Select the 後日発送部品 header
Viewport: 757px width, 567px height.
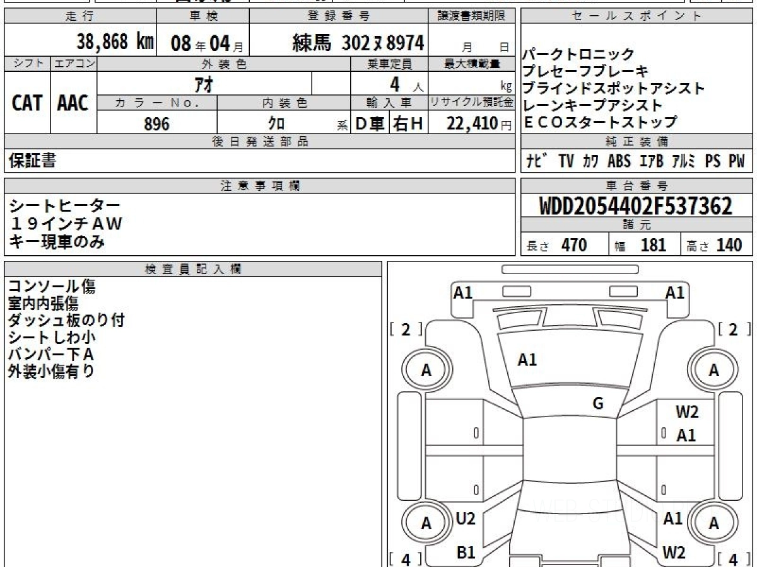coord(260,142)
